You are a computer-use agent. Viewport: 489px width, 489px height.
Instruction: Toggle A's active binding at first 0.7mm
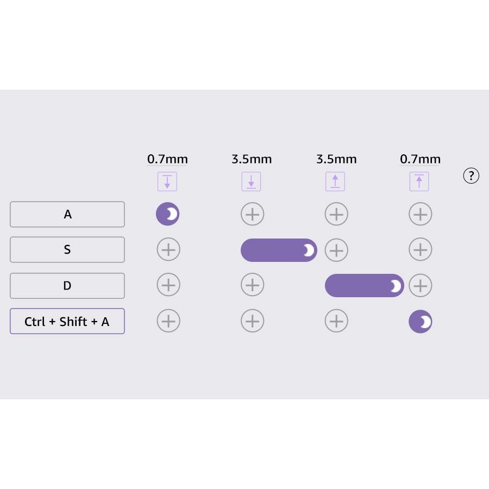click(x=168, y=215)
